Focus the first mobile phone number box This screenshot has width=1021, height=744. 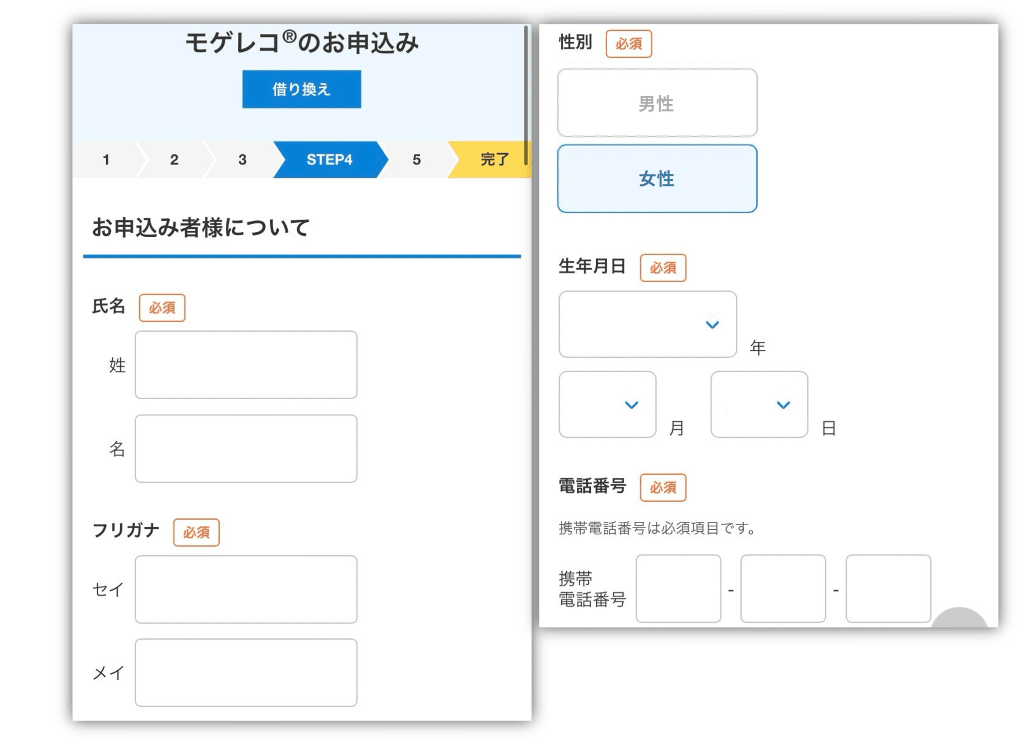(679, 589)
